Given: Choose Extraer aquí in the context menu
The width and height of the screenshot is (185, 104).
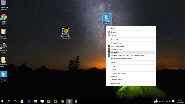Looking at the screenshot, I should [131, 53].
